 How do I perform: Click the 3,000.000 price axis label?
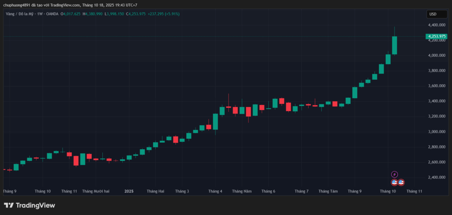click(x=436, y=132)
